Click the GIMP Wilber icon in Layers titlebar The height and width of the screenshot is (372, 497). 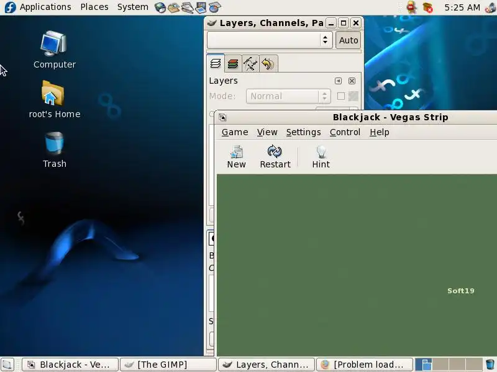tap(211, 23)
